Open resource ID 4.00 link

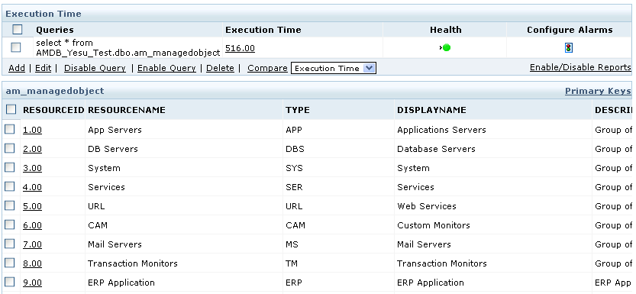[32, 187]
